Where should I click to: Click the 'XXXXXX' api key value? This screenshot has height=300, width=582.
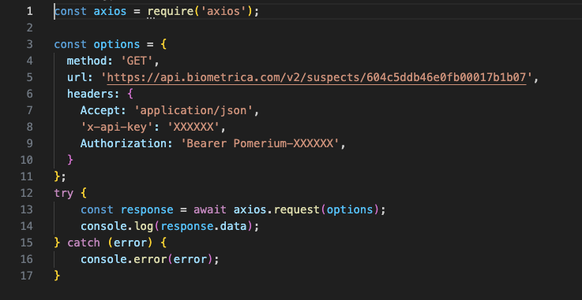(193, 127)
